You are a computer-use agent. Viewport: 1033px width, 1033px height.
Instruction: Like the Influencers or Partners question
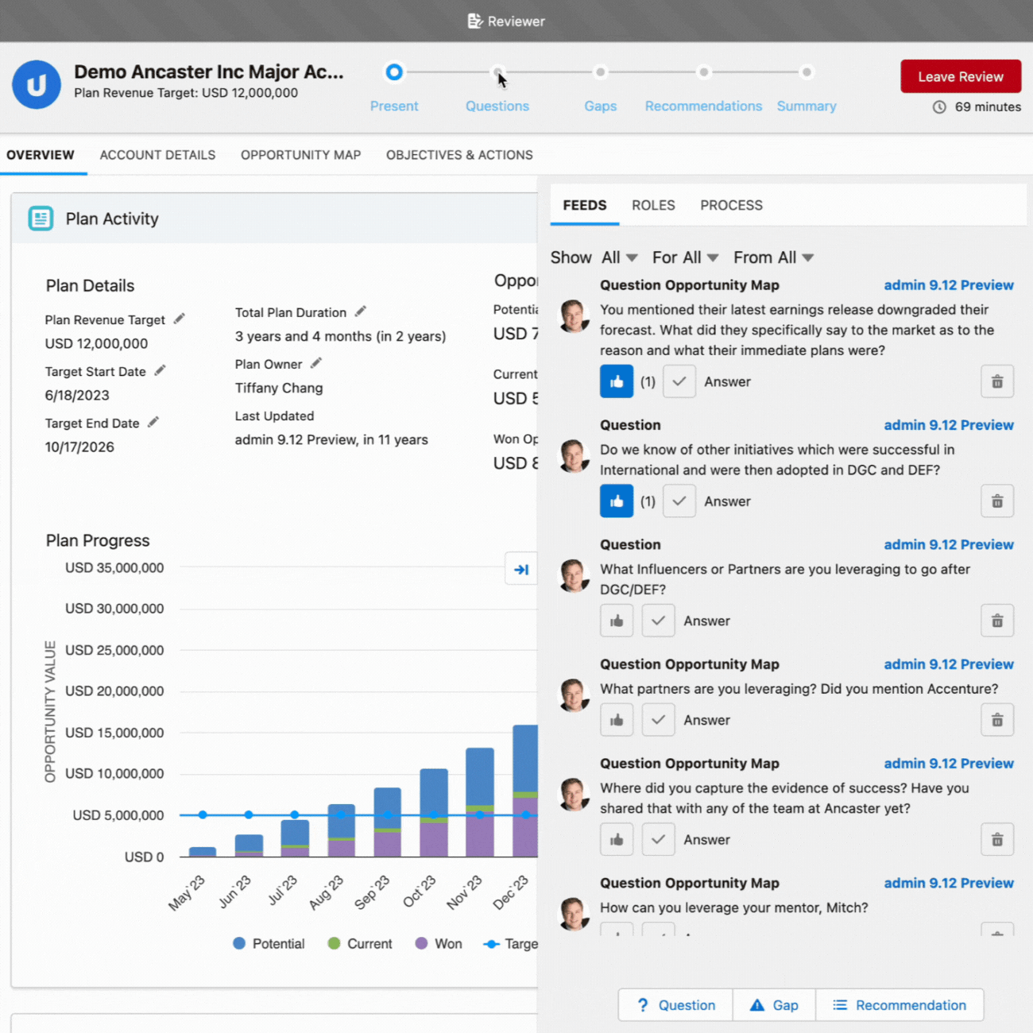[x=617, y=621]
